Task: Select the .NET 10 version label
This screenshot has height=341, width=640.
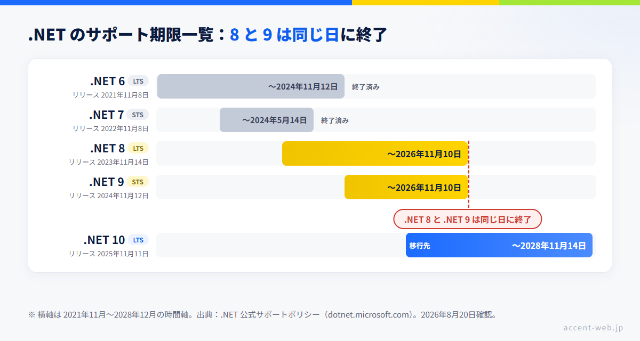Action: click(104, 240)
